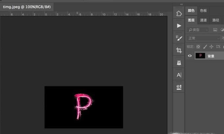This screenshot has width=224, height=134.
Task: Toggle lock position move icon
Action: (212, 47)
